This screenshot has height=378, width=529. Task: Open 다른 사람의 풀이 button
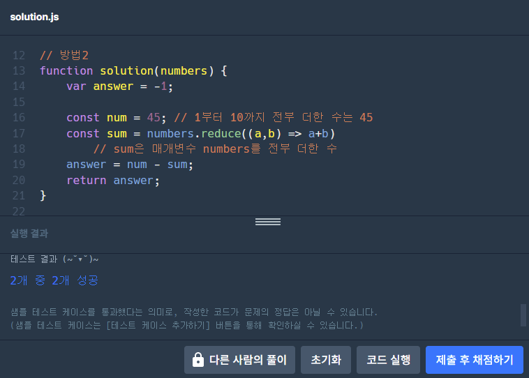(x=239, y=360)
